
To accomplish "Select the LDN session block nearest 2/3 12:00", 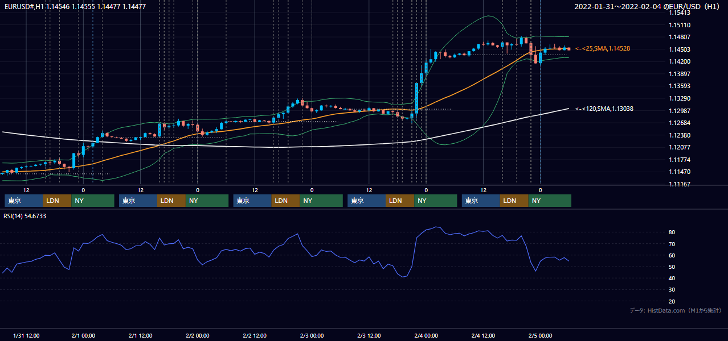I will pyautogui.click(x=400, y=201).
